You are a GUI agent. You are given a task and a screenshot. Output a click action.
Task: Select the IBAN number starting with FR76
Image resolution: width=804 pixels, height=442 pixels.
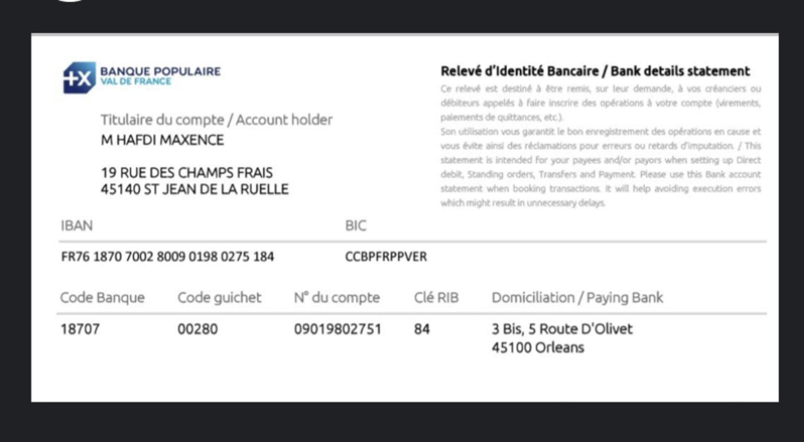(x=167, y=257)
